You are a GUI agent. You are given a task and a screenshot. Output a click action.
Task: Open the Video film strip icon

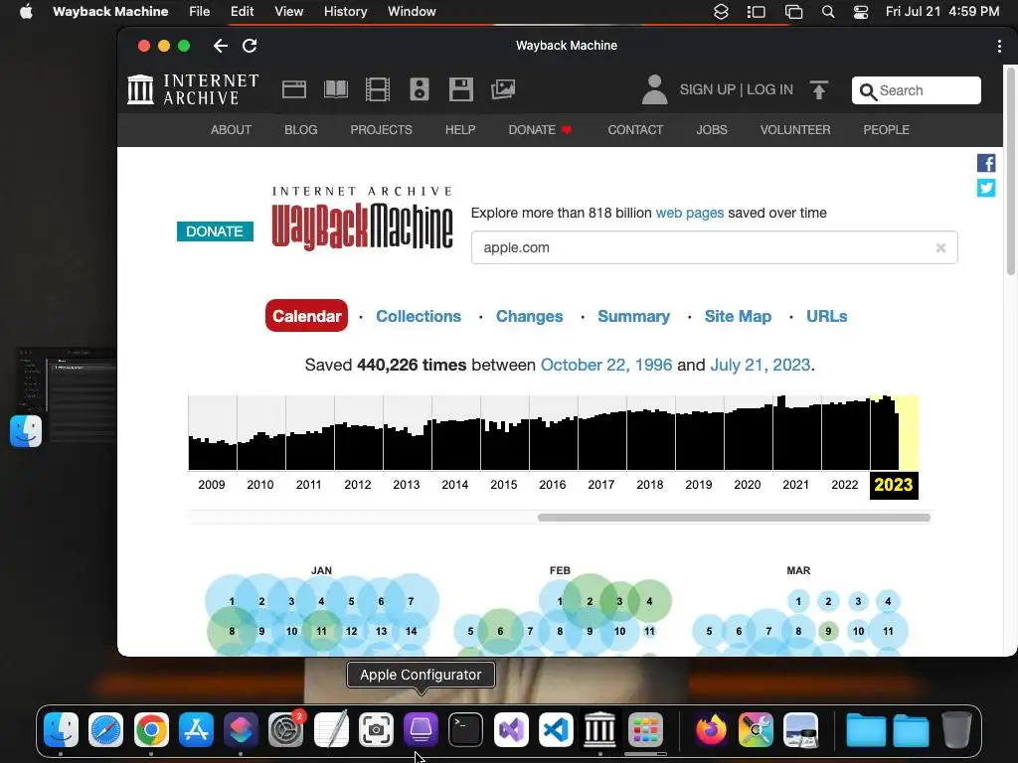377,89
